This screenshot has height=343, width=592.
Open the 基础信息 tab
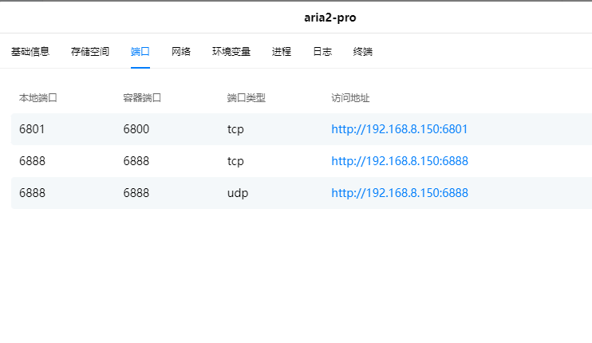point(30,52)
